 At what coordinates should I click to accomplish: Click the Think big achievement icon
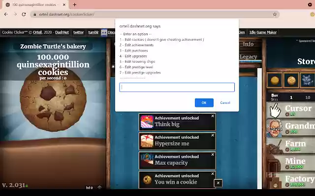point(147,122)
